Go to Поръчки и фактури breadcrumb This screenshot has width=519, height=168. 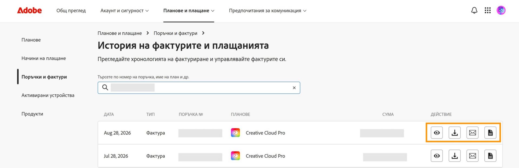tap(175, 33)
